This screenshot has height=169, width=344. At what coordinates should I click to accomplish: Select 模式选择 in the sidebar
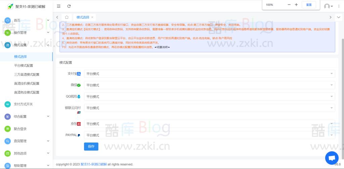26,57
